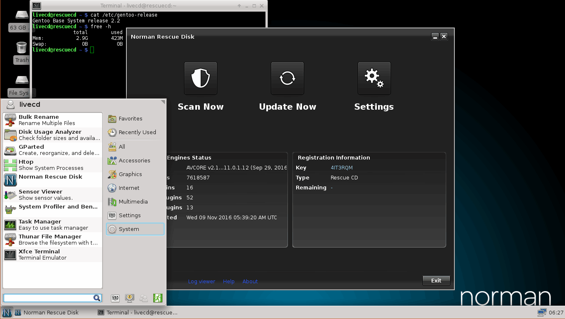
Task: Click the terminal window menu icon
Action: coord(37,6)
